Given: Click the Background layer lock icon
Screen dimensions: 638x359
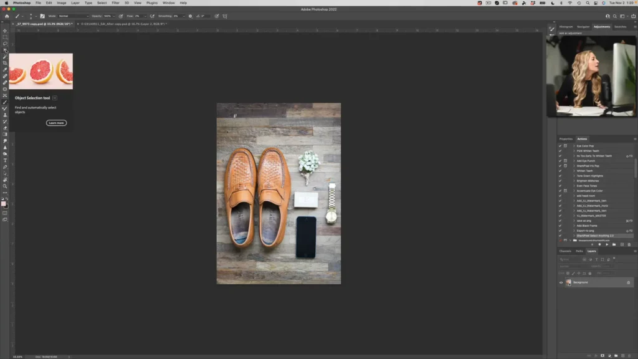Looking at the screenshot, I should point(628,282).
